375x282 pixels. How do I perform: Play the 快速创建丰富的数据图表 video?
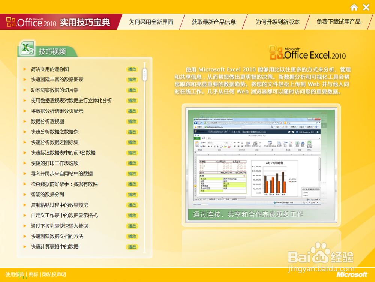tap(132, 80)
